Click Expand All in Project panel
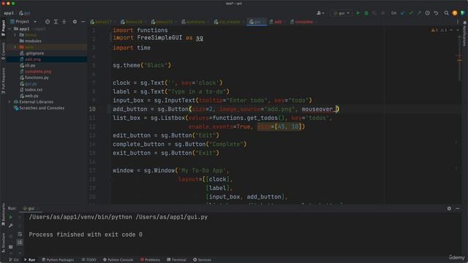The width and height of the screenshot is (468, 263). click(56, 21)
